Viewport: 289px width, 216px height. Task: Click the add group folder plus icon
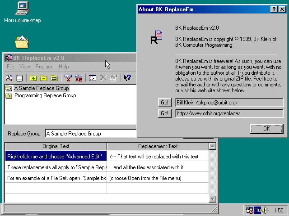point(33,78)
